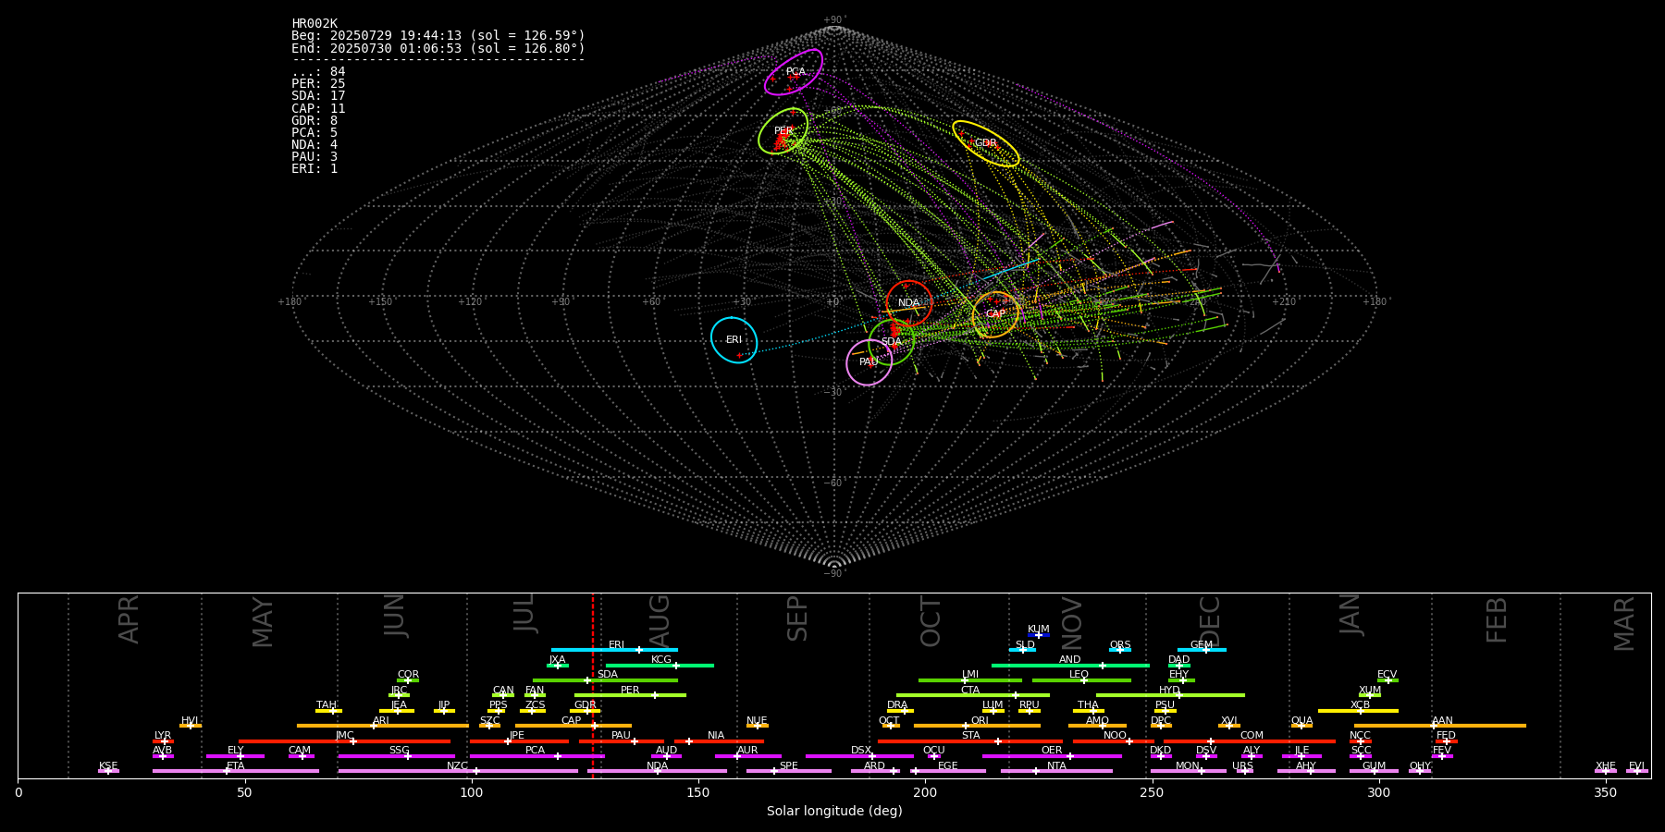This screenshot has height=832, width=1665.
Task: Click the green HYD activity bar in timeline
Action: (x=1170, y=695)
